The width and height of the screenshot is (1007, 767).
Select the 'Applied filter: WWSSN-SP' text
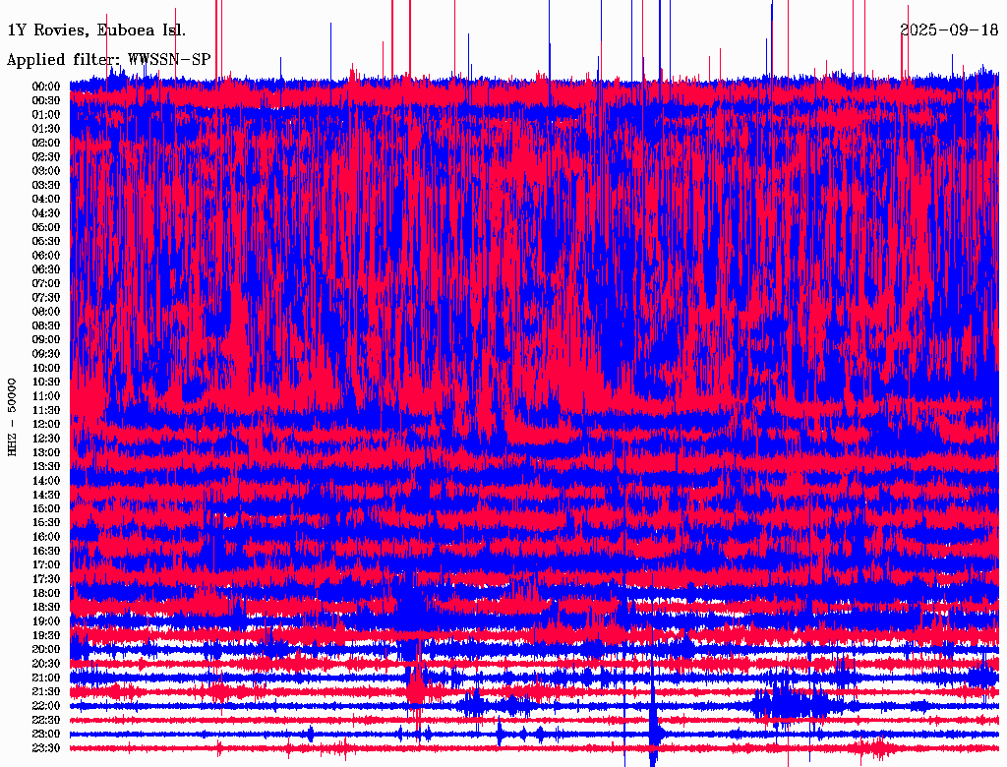108,60
